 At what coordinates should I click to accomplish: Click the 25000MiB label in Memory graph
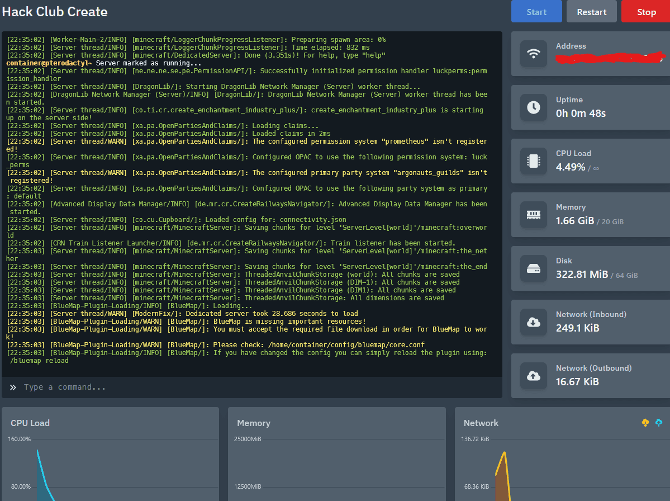[x=248, y=439]
